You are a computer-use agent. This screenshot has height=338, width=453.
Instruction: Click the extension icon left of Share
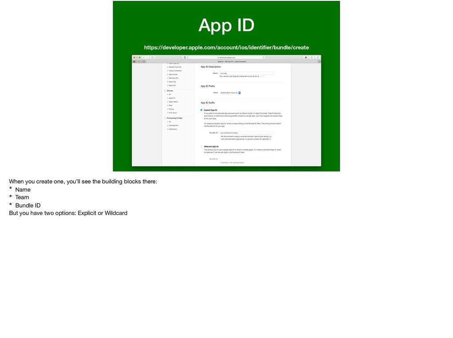pos(306,58)
